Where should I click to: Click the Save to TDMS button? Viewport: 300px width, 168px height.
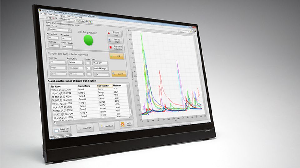[115, 40]
